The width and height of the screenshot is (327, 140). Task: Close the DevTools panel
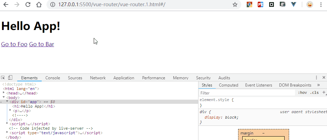[x=324, y=78]
